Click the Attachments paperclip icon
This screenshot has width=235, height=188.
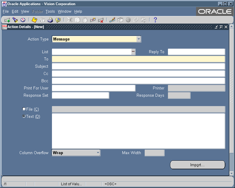coord(136,20)
